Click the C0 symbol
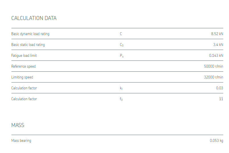Image resolution: width=229 pixels, height=153 pixels. tap(122, 45)
